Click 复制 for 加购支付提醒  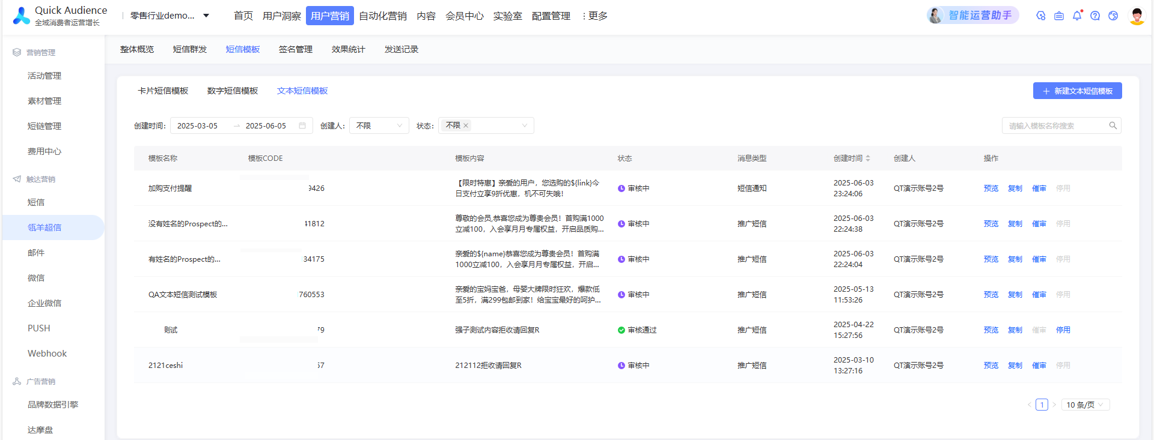coord(1015,188)
